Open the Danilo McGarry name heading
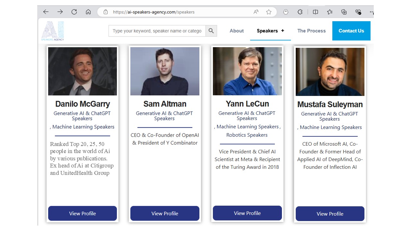The height and width of the screenshot is (231, 411). [83, 104]
